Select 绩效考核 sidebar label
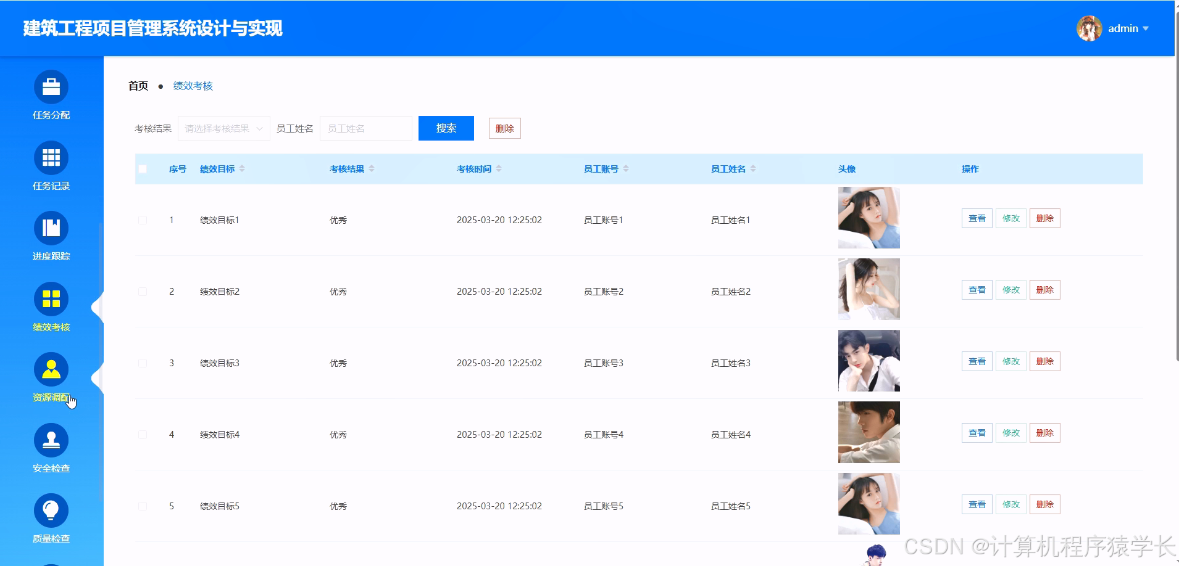Viewport: 1179px width, 566px height. click(x=51, y=327)
